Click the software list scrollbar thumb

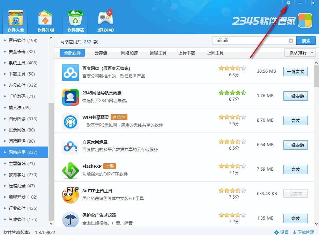coord(316,76)
